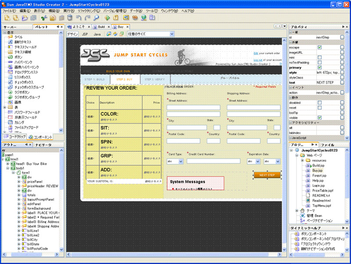Toggle the disabled property checkbox
Viewport: 351px width, 264px height.
[x=320, y=102]
